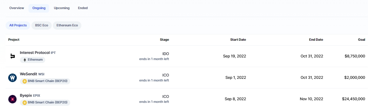Image resolution: width=368 pixels, height=109 pixels.
Task: Click the Interest Protocol logo icon
Action: (x=12, y=56)
